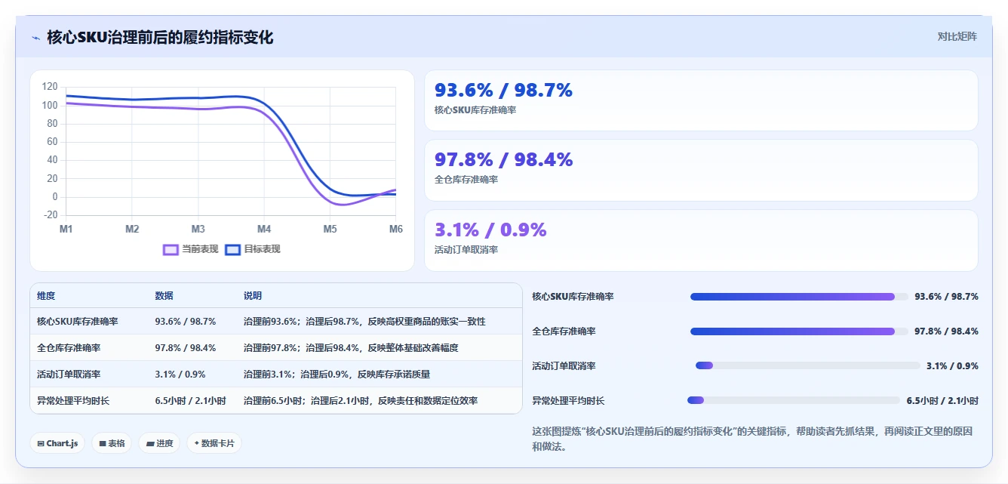Click the table cell 93.6% / 98.7%
This screenshot has width=1008, height=484.
point(185,322)
